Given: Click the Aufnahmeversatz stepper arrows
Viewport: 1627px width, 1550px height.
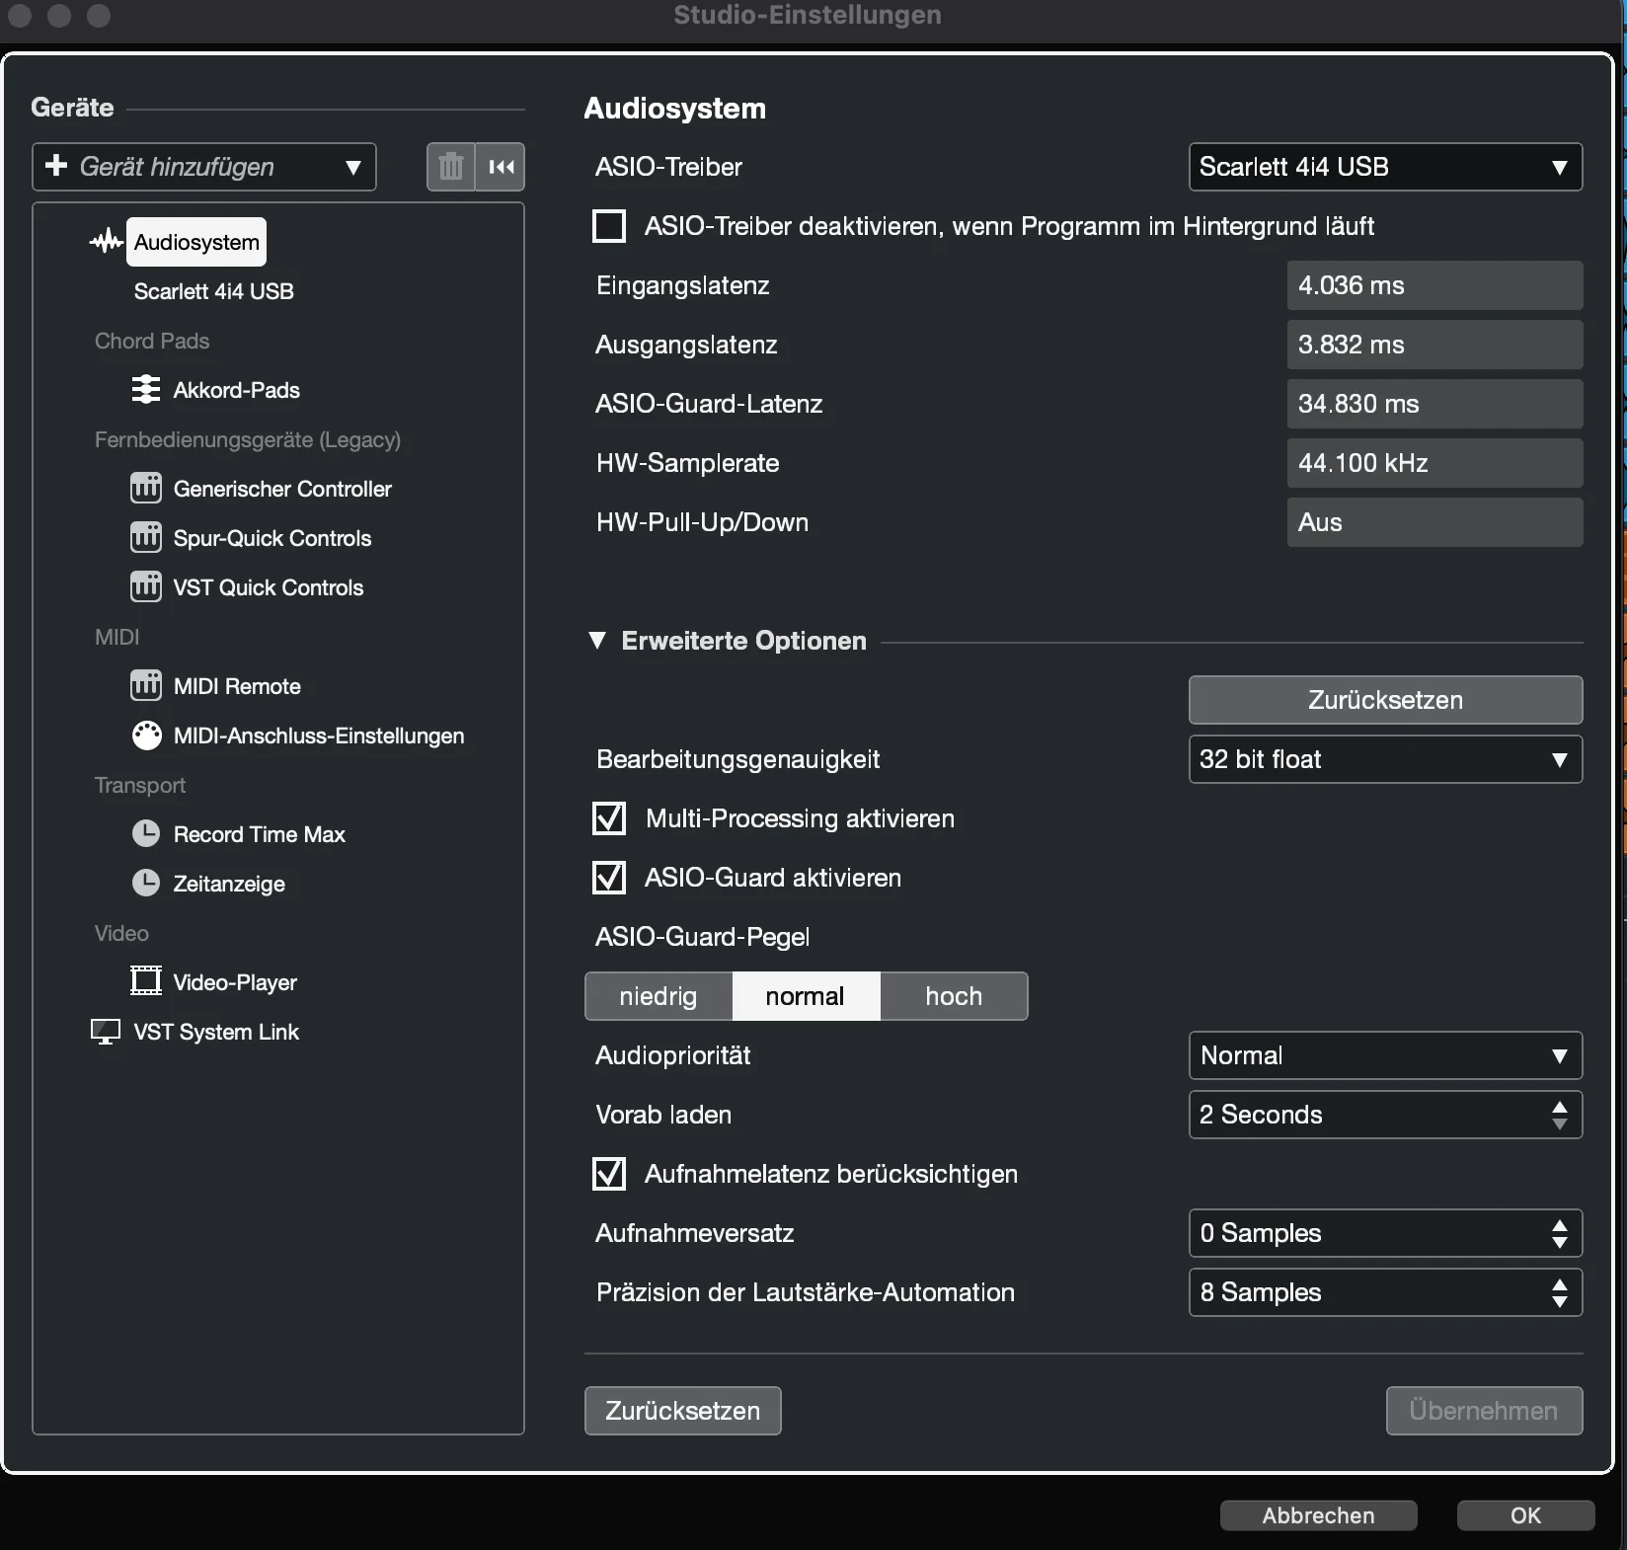Looking at the screenshot, I should point(1560,1233).
